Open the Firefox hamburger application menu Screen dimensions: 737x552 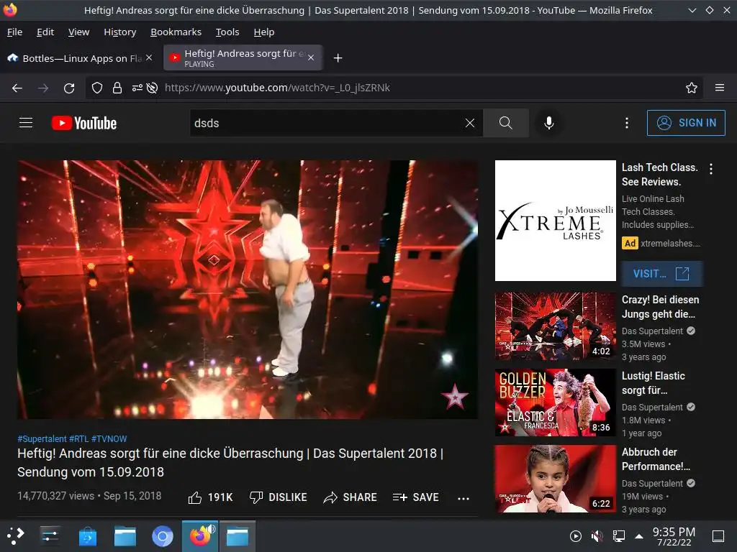719,88
